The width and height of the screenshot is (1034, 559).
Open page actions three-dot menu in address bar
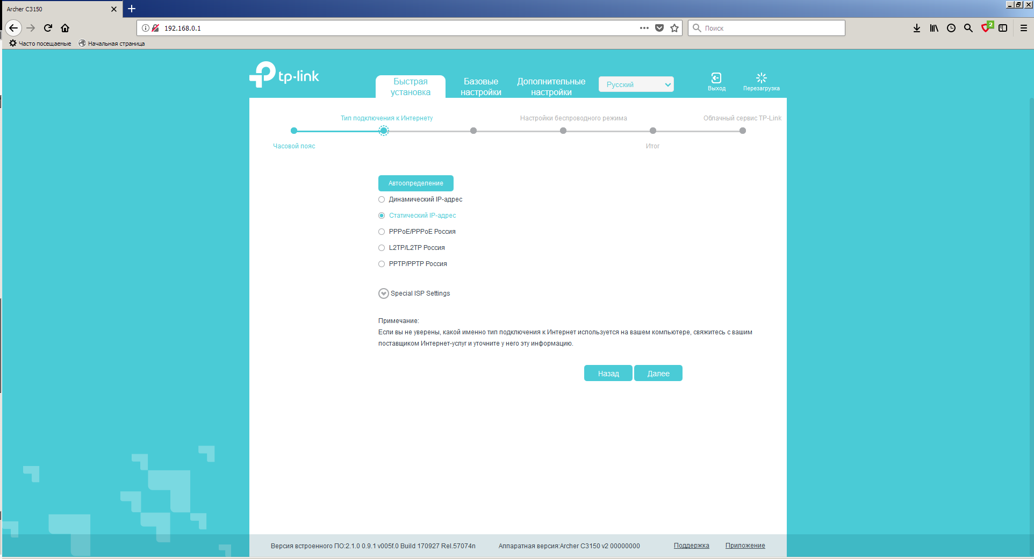(644, 28)
